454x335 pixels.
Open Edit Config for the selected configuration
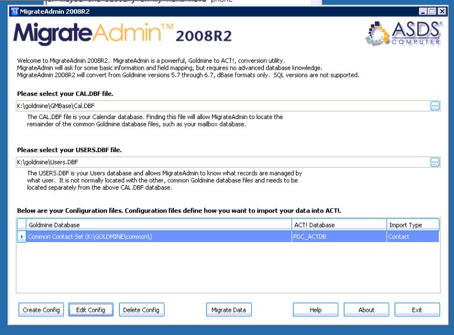(x=91, y=310)
